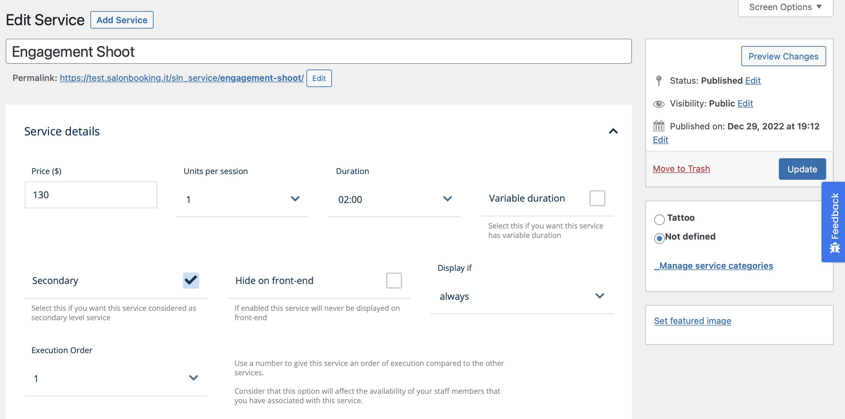Click the Price input field
This screenshot has width=845, height=419.
tap(91, 195)
